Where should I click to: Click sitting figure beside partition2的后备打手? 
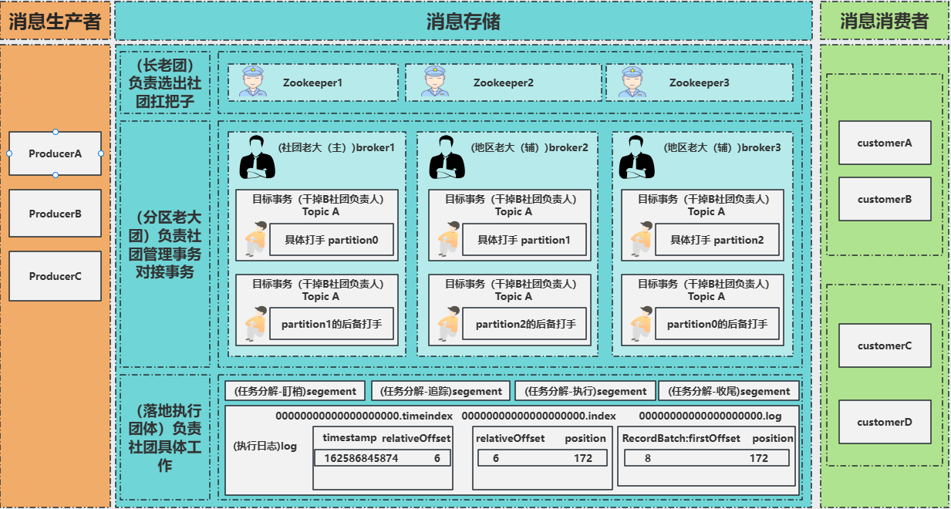[x=448, y=324]
